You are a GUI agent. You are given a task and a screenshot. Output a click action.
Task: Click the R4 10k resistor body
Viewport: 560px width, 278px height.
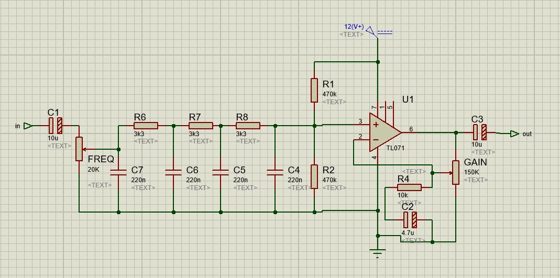tap(409, 187)
